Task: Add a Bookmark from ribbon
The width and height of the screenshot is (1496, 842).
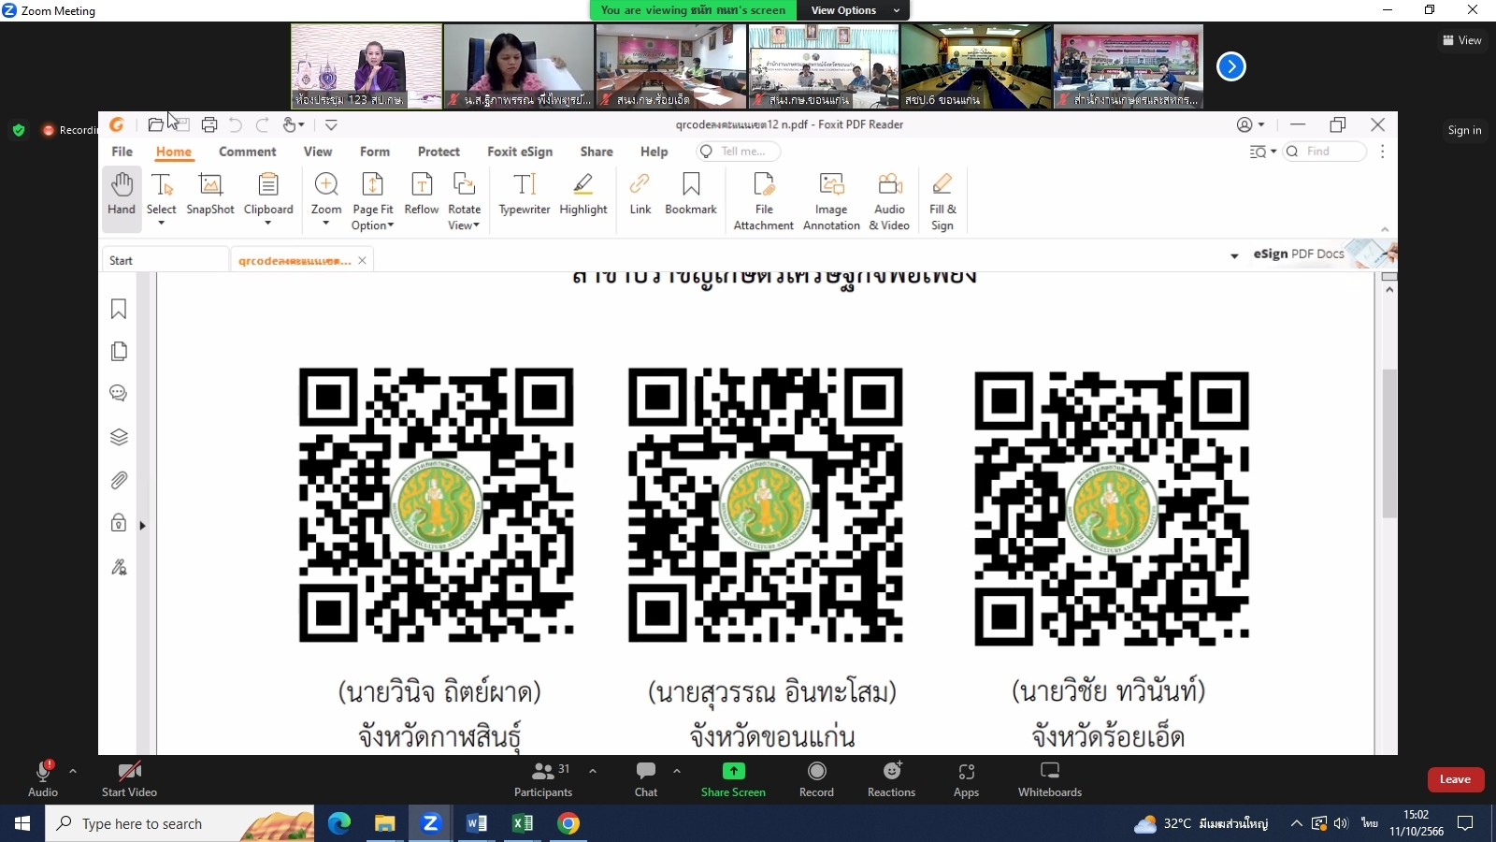Action: click(691, 194)
